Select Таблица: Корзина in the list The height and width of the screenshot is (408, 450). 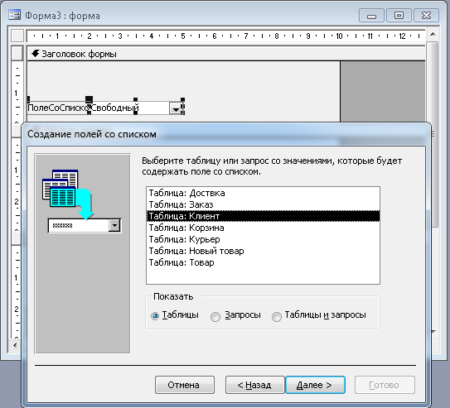[263, 228]
